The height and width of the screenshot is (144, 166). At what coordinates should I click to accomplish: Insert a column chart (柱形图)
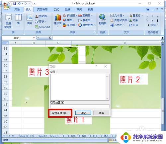(57, 21)
